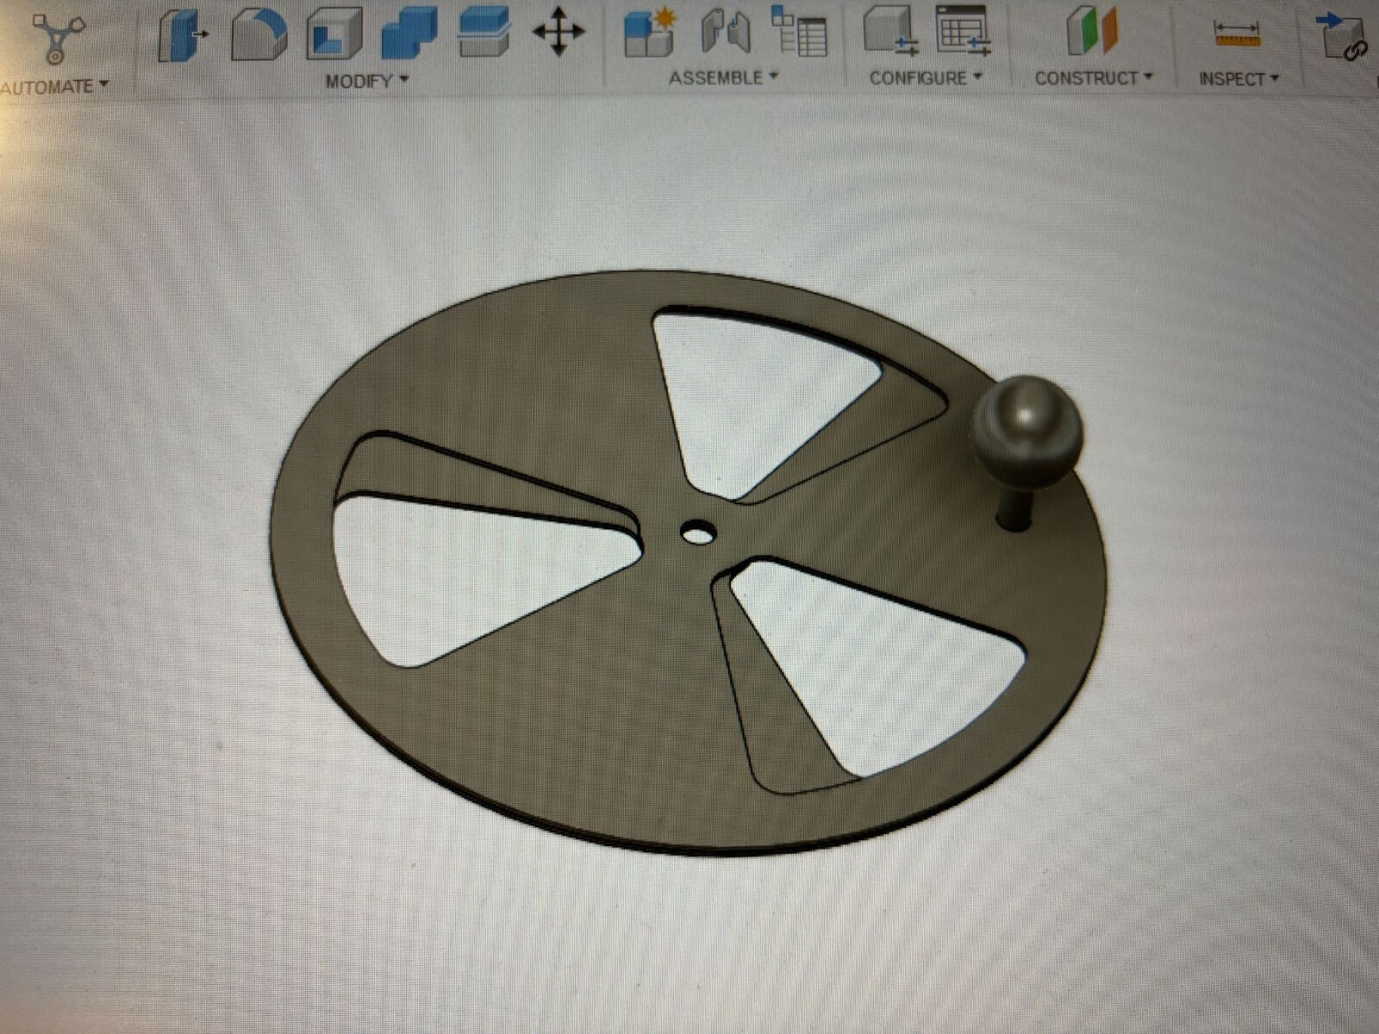This screenshot has height=1034, width=1379.
Task: Activate the Shell tool
Action: point(334,35)
